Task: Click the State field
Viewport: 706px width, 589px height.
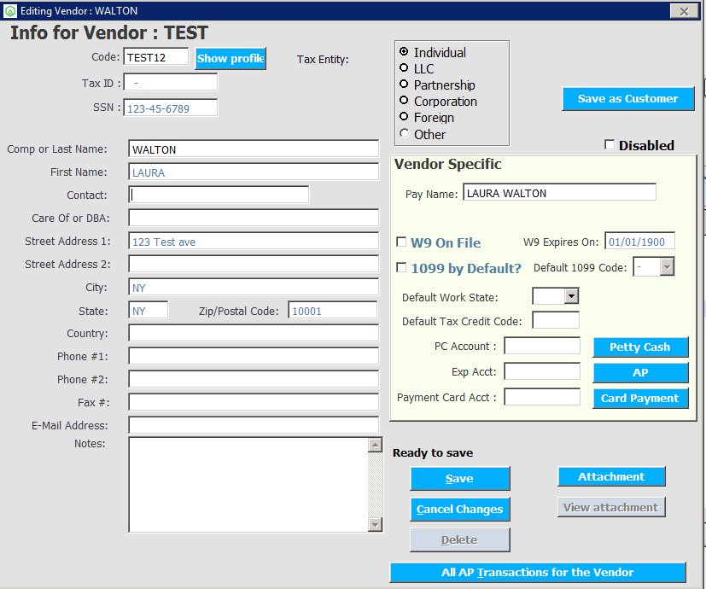Action: [x=149, y=311]
